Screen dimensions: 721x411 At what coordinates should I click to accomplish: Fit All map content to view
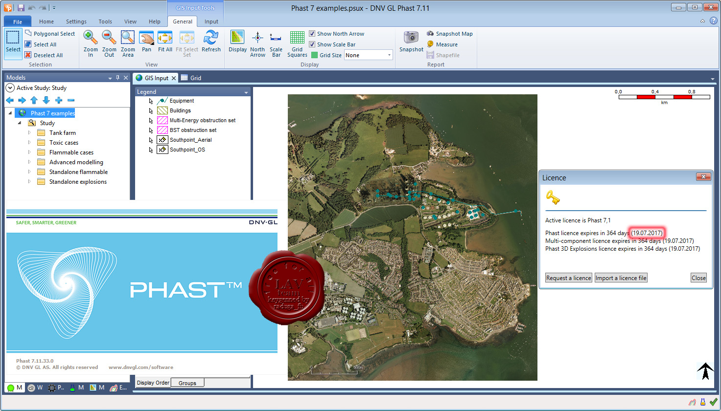coord(165,41)
